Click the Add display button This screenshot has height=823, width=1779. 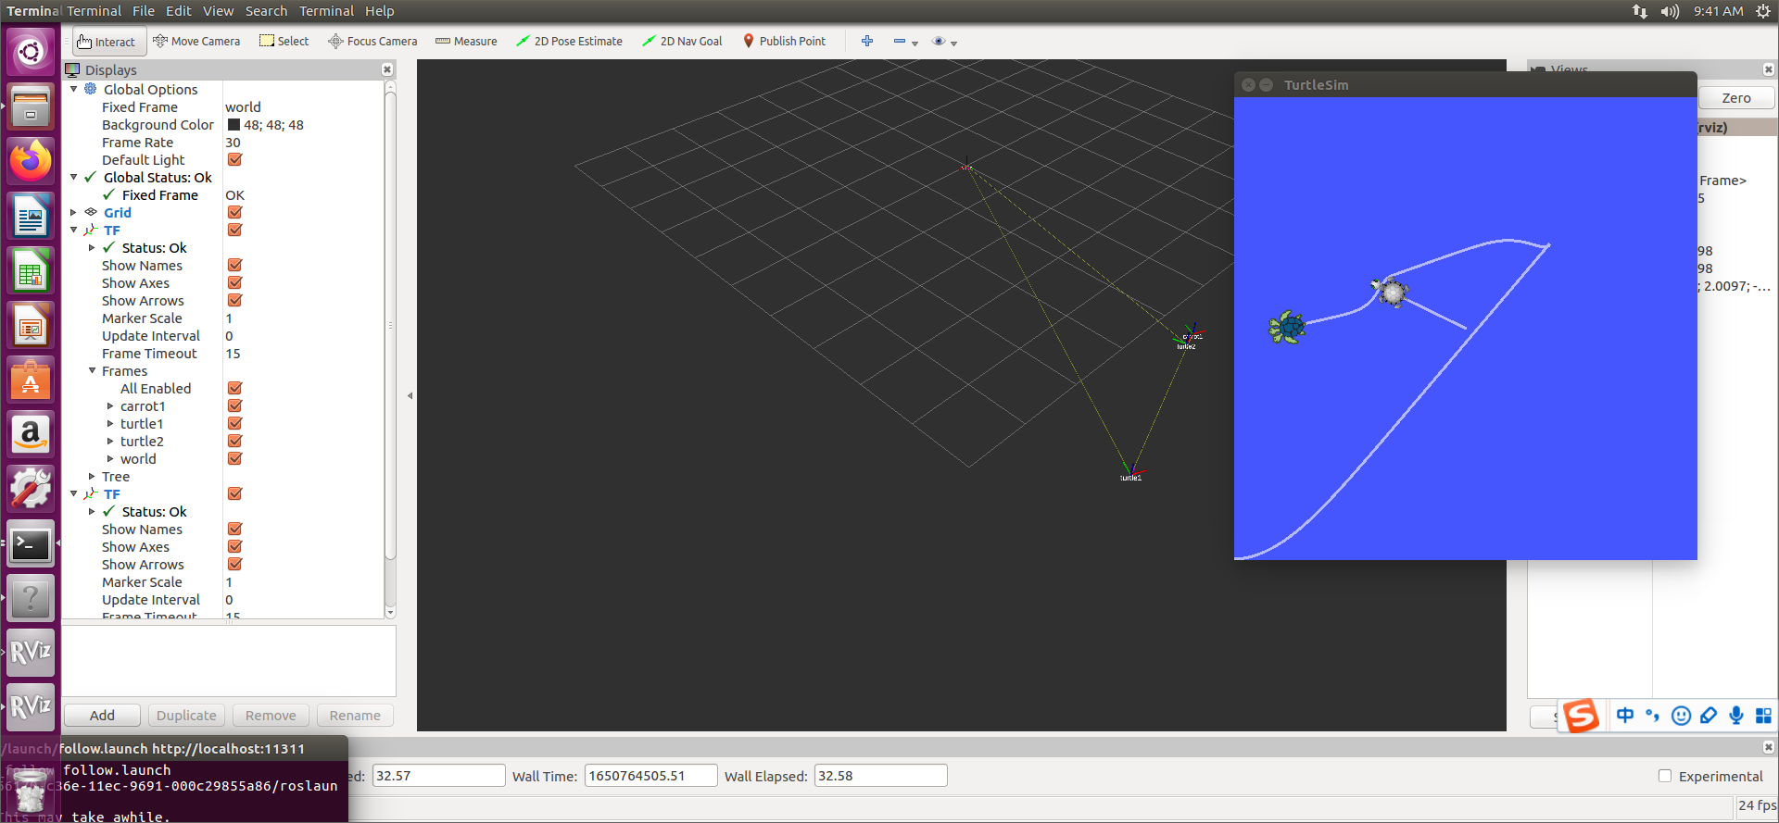pos(102,716)
